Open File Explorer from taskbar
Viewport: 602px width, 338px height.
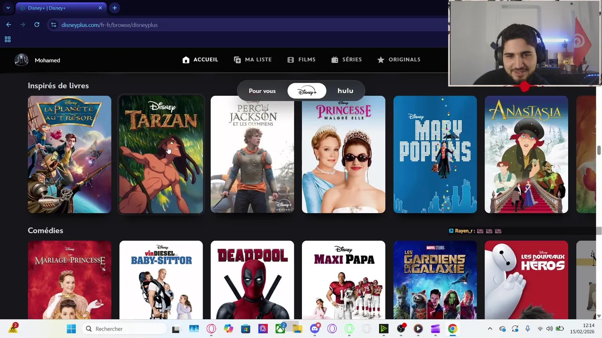pos(297,329)
